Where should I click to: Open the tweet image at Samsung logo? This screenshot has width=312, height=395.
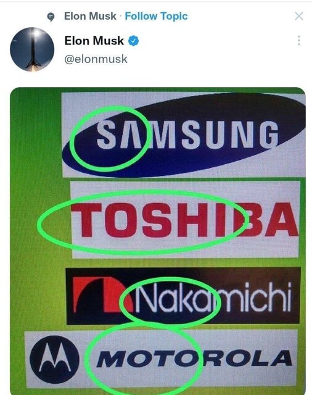pos(184,135)
